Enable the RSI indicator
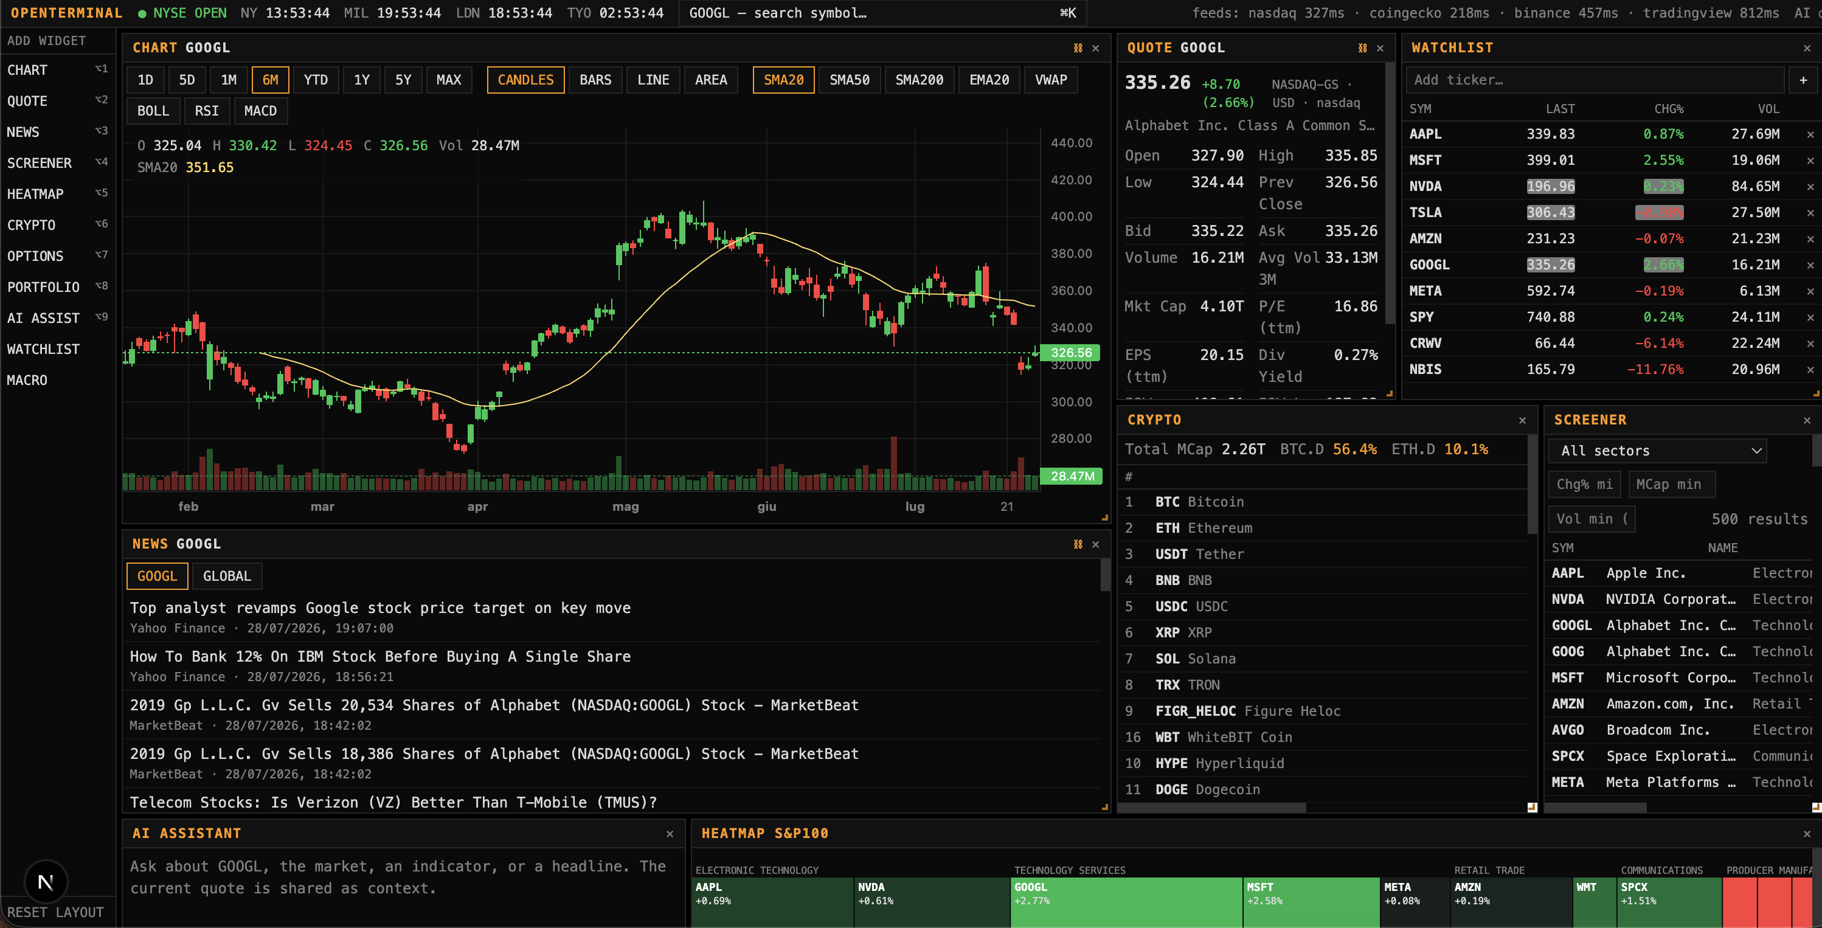 207,111
